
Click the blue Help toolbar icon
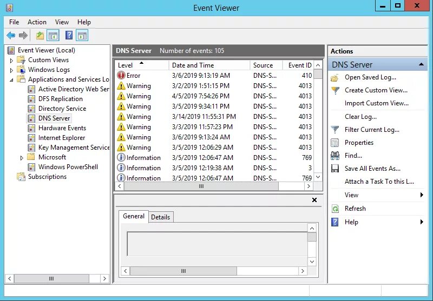click(69, 35)
